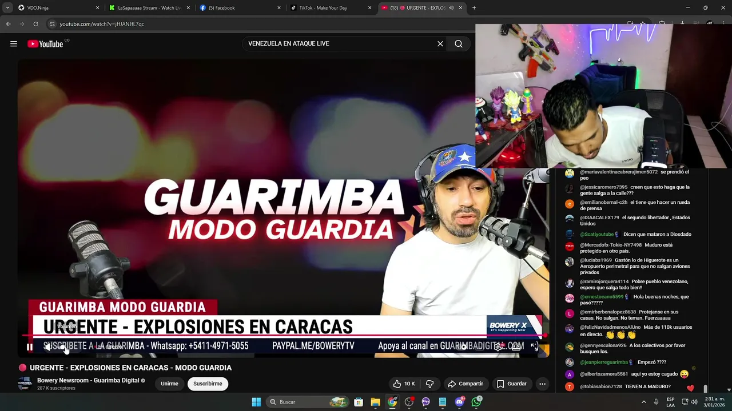Show hidden system tray icons chevron
Screen dimensions: 732x411
[x=644, y=402]
